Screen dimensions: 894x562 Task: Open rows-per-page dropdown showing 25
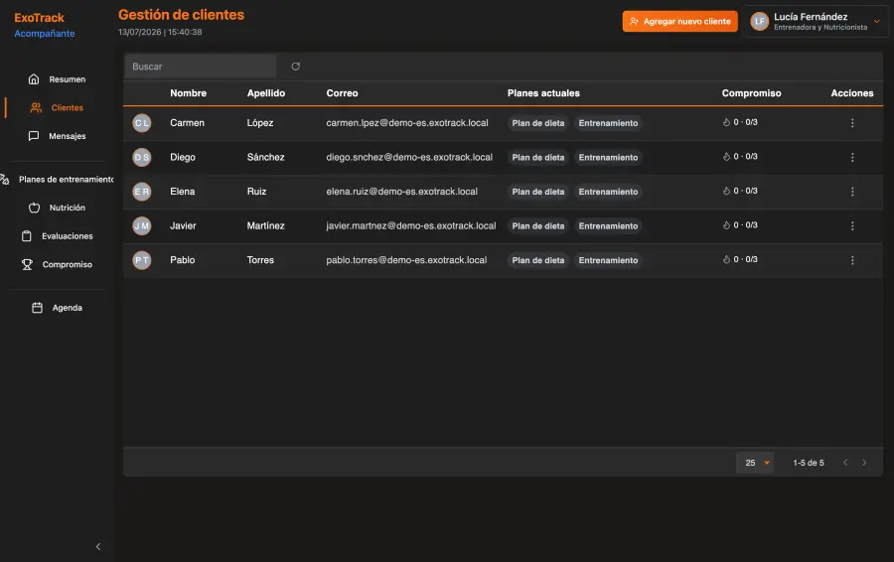[755, 463]
